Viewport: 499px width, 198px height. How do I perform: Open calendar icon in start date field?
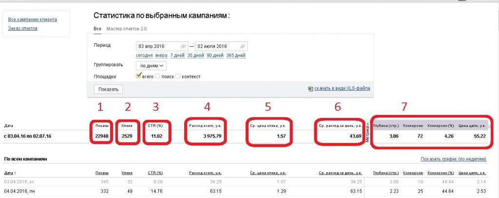point(183,46)
